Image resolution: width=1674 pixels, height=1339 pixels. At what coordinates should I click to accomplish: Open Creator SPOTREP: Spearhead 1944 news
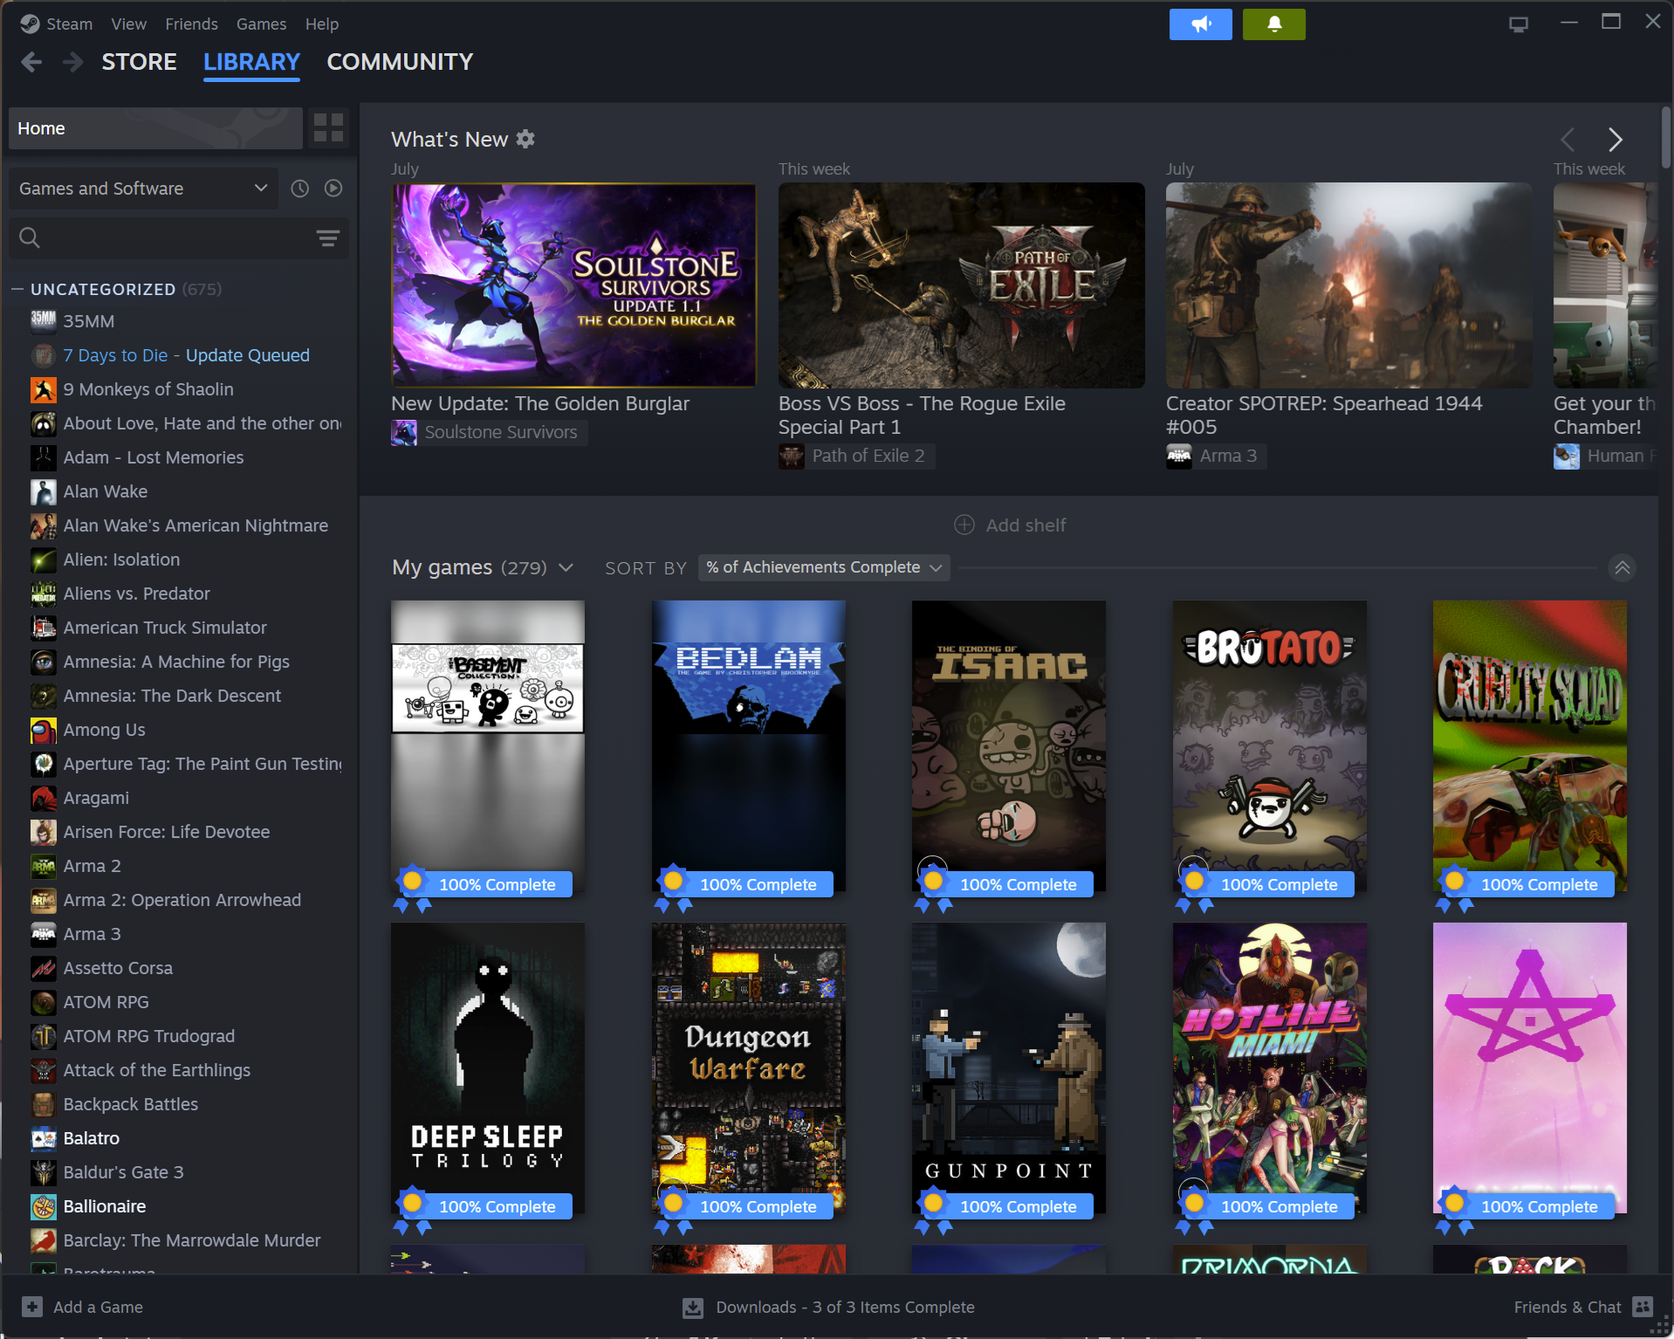click(1348, 285)
